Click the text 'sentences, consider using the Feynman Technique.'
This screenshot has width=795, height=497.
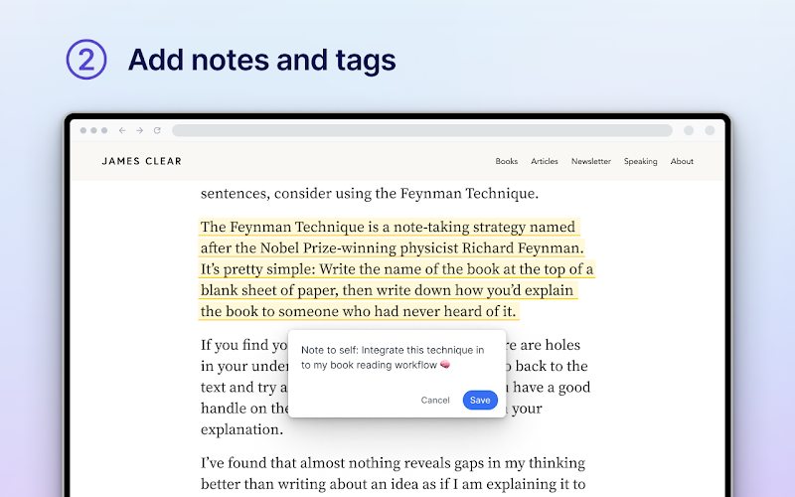[369, 193]
